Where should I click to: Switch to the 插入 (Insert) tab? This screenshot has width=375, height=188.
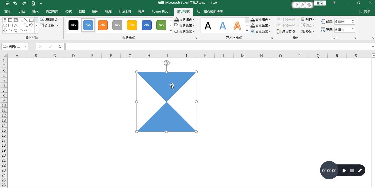click(36, 12)
